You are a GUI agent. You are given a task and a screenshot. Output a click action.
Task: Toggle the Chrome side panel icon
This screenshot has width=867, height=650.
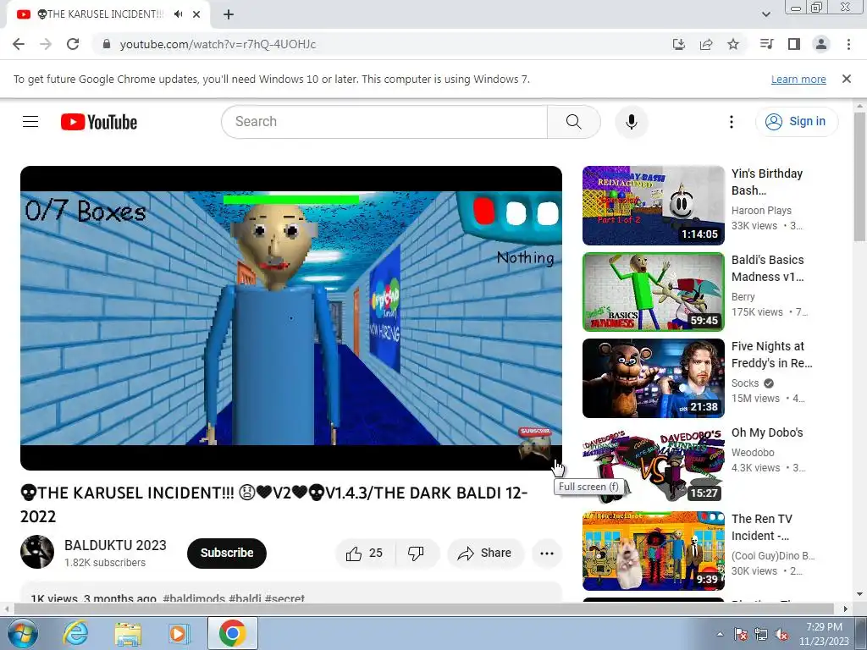(x=794, y=44)
